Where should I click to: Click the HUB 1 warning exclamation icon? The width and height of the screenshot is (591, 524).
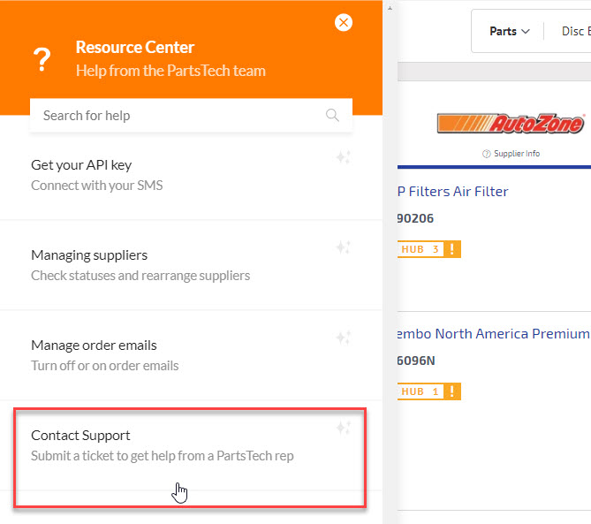click(452, 391)
